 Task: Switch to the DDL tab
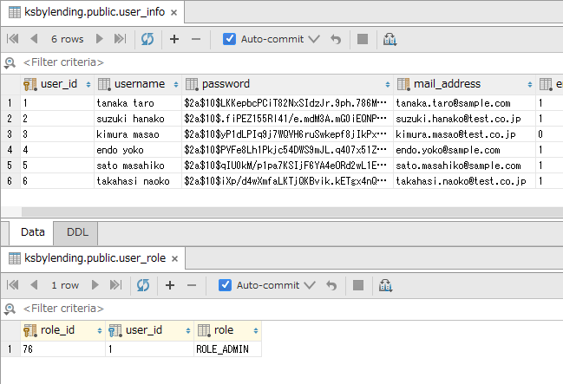tap(77, 232)
